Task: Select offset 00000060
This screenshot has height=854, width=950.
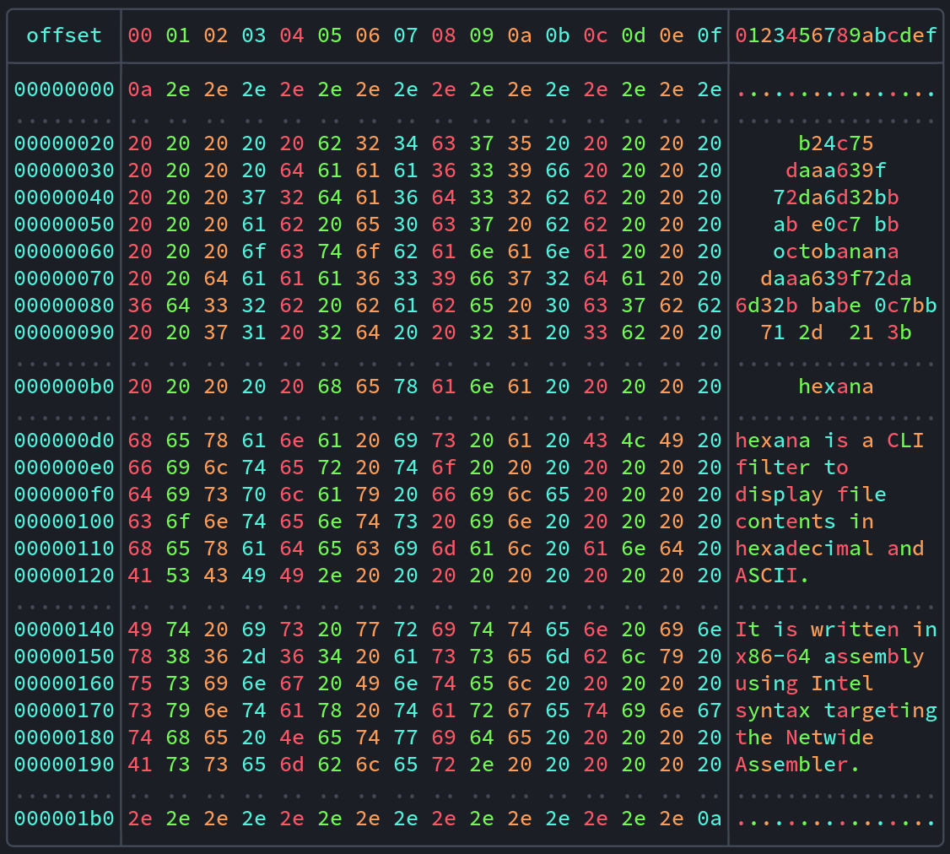Action: pyautogui.click(x=64, y=251)
